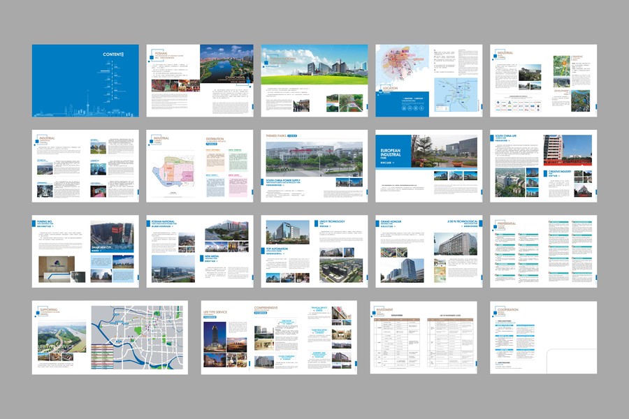Click the 'JI DE FU TECHNOLOGICAL' heading
Viewport: 629px width, 419px height.
point(463,221)
